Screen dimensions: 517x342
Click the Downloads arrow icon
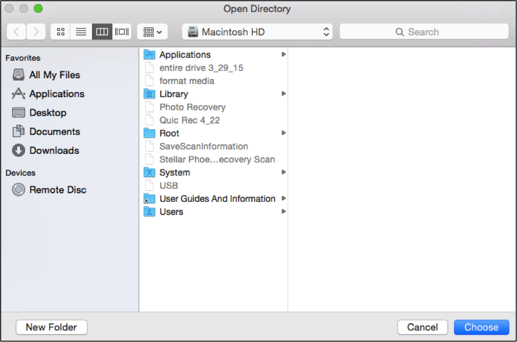[x=18, y=150]
